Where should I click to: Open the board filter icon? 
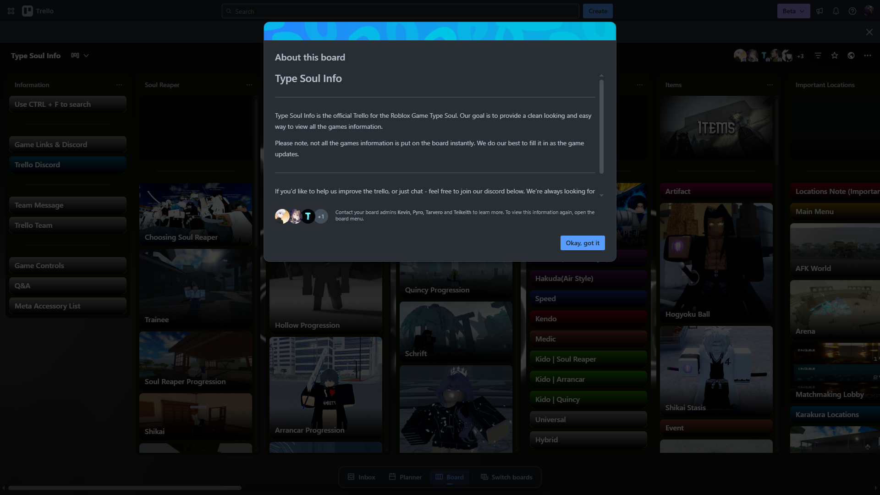[x=818, y=55]
